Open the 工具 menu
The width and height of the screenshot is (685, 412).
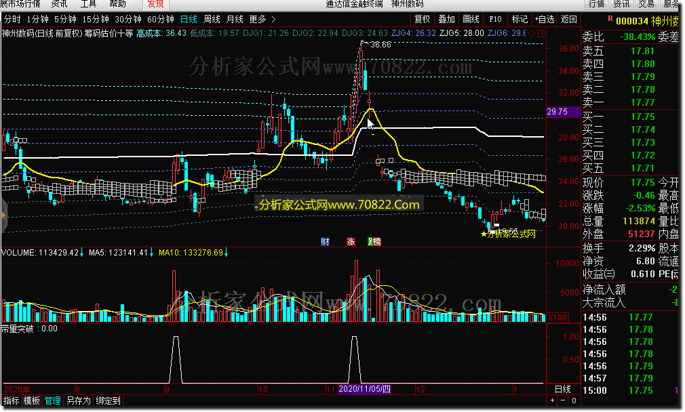point(88,4)
